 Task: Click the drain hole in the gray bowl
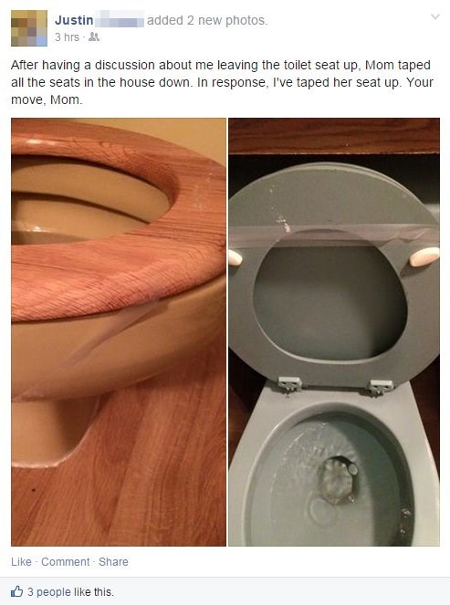pyautogui.click(x=338, y=480)
